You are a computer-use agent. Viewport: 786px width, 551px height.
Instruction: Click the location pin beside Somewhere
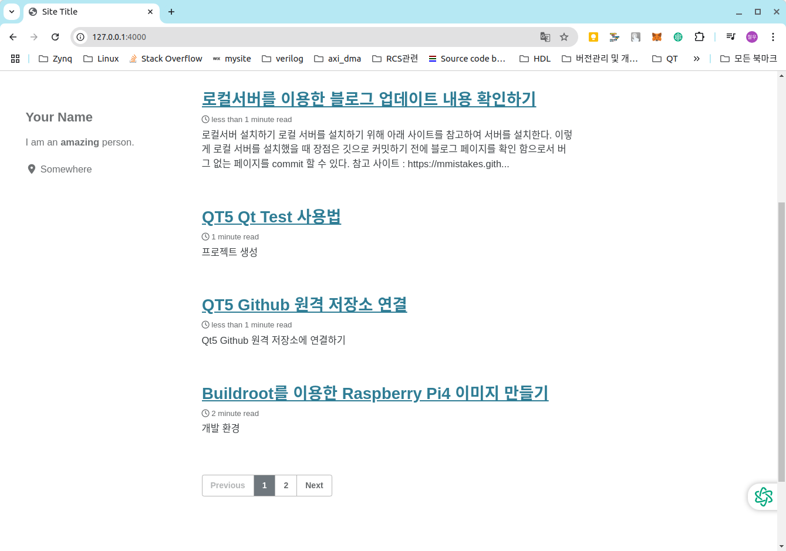tap(32, 169)
